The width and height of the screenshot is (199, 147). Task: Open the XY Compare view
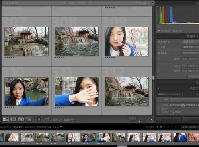pos(21,119)
